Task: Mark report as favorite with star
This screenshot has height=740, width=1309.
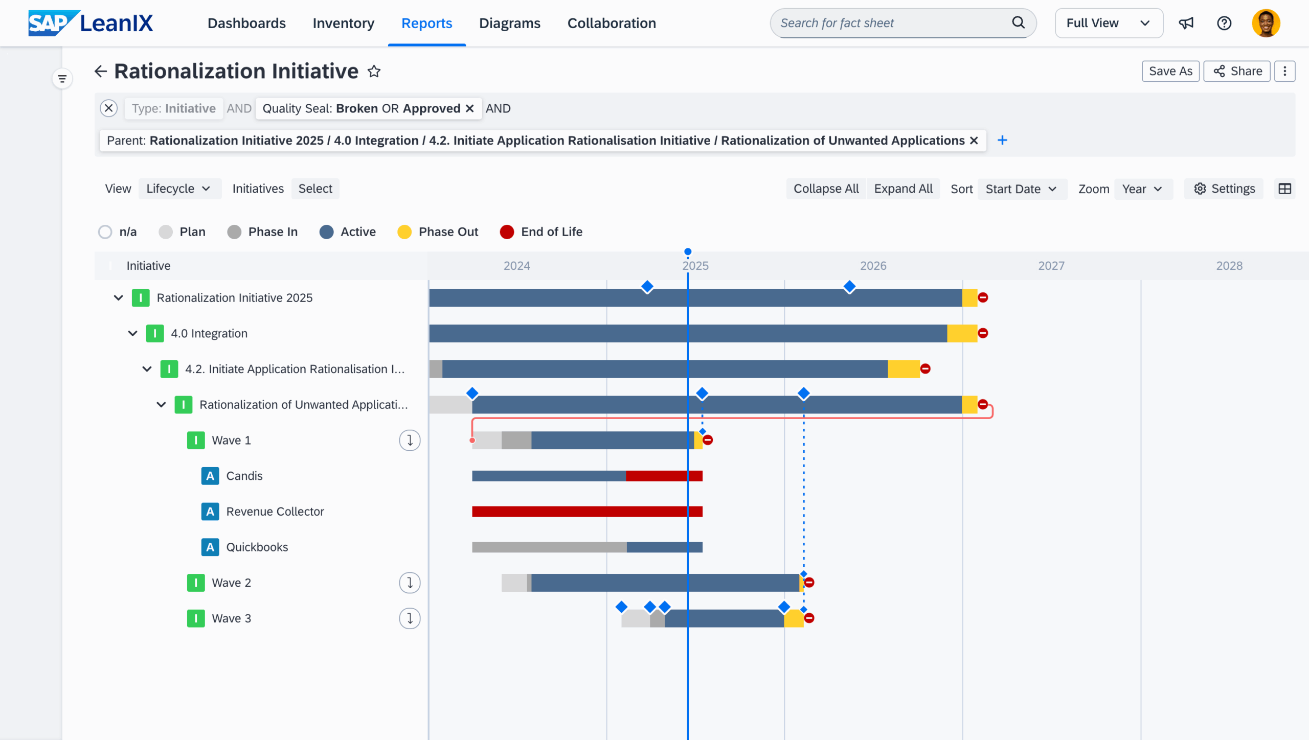Action: [374, 71]
